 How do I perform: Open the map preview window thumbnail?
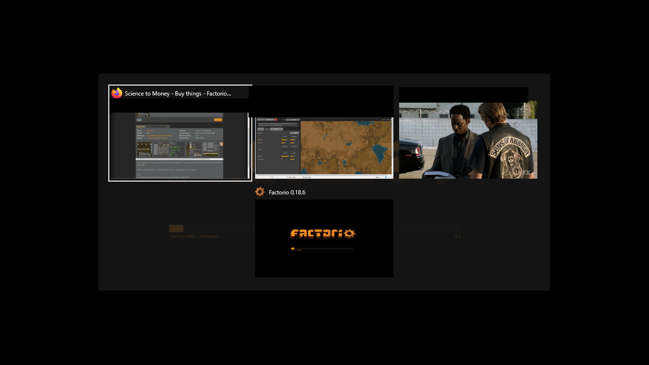pos(324,147)
